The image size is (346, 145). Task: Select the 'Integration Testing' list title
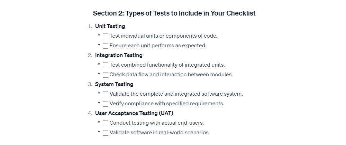[x=119, y=55]
